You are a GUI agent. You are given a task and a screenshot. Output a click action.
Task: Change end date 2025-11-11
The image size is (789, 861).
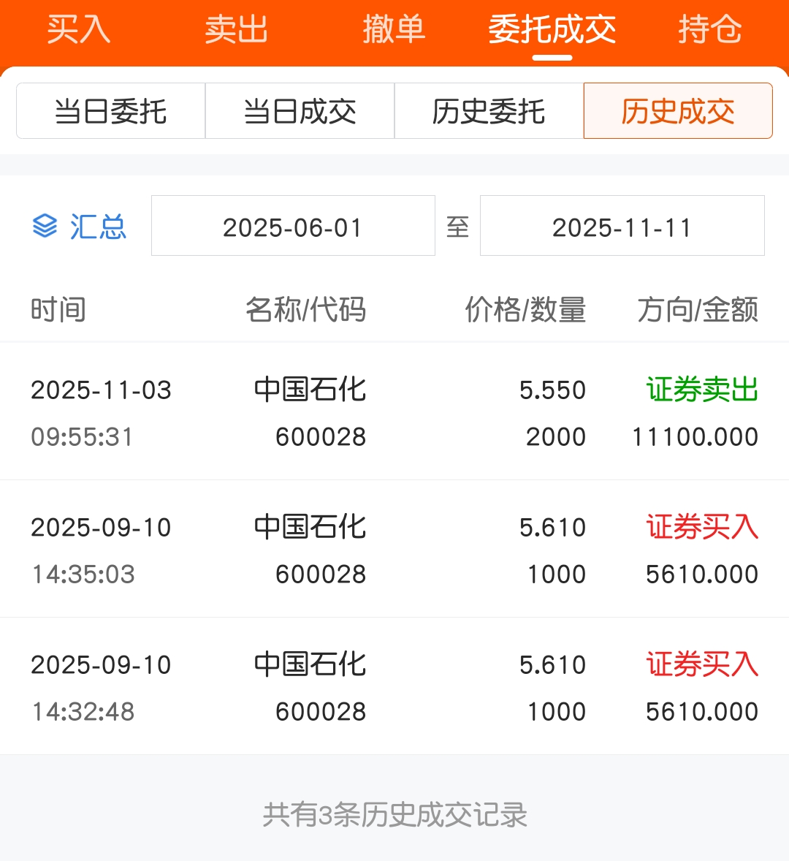click(x=622, y=226)
